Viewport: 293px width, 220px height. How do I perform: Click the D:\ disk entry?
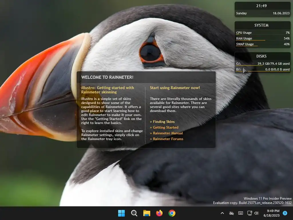(x=263, y=70)
